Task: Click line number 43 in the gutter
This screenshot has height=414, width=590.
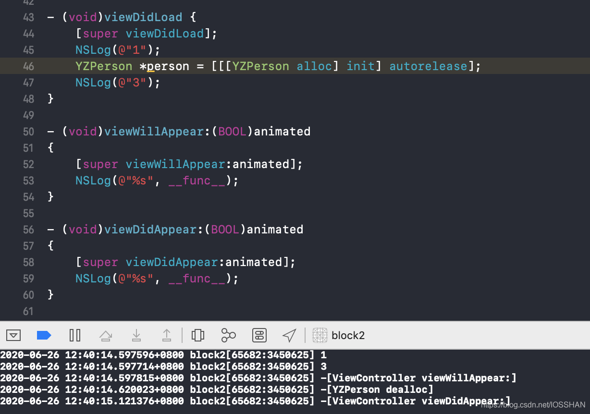Action: pyautogui.click(x=28, y=17)
